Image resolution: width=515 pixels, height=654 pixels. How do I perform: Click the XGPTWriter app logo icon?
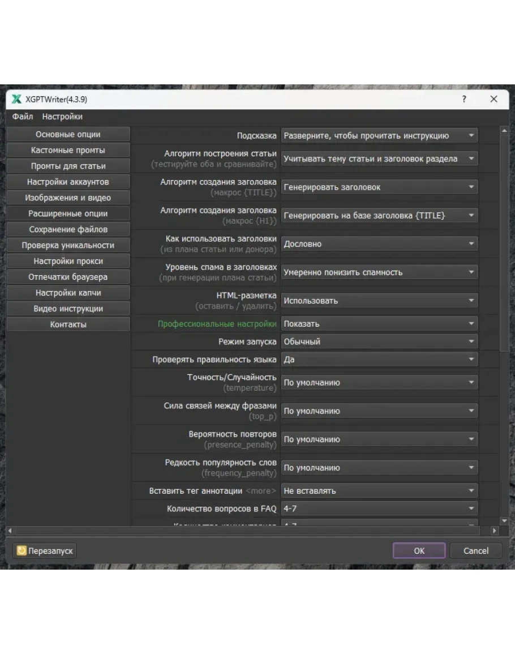coord(16,99)
